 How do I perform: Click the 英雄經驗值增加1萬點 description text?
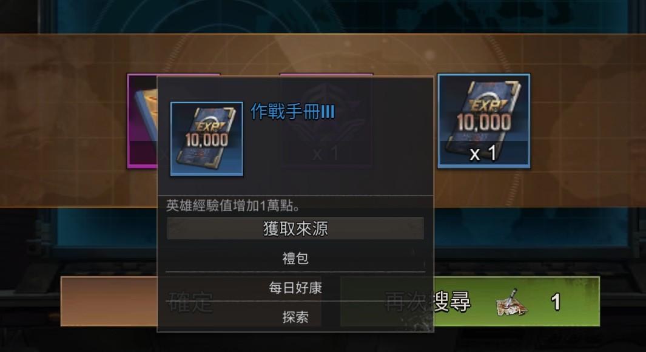pos(234,206)
